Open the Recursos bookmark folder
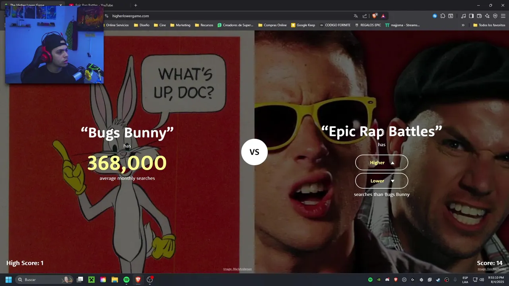509x286 pixels. click(204, 25)
